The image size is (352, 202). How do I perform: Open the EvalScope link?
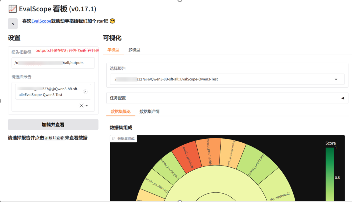tap(41, 21)
